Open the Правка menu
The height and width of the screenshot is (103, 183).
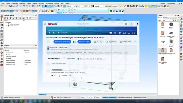[x=8, y=3]
